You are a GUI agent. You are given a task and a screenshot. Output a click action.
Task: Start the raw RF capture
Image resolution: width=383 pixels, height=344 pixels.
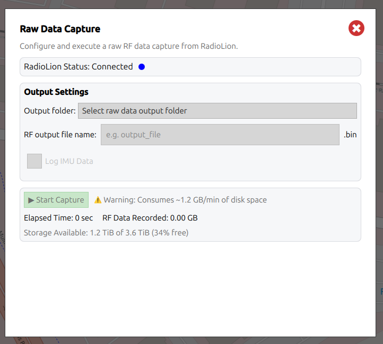tap(56, 200)
